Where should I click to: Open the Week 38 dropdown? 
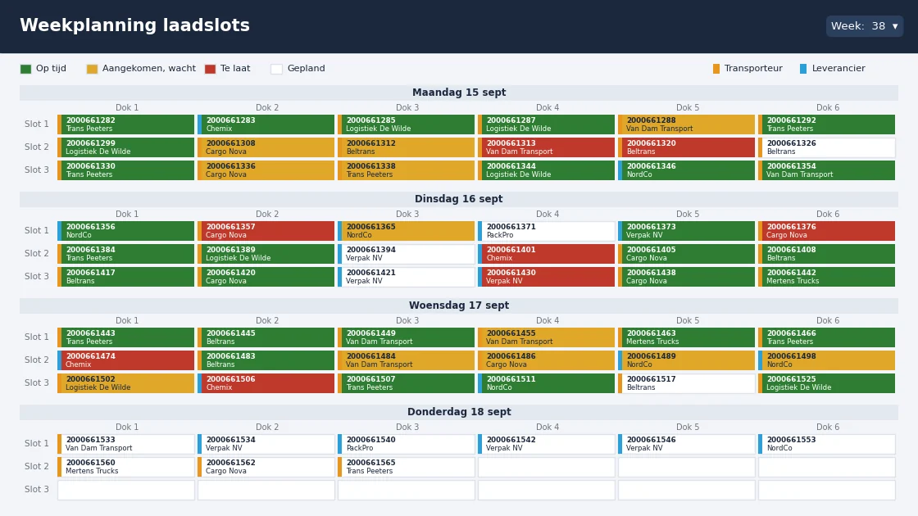point(864,26)
